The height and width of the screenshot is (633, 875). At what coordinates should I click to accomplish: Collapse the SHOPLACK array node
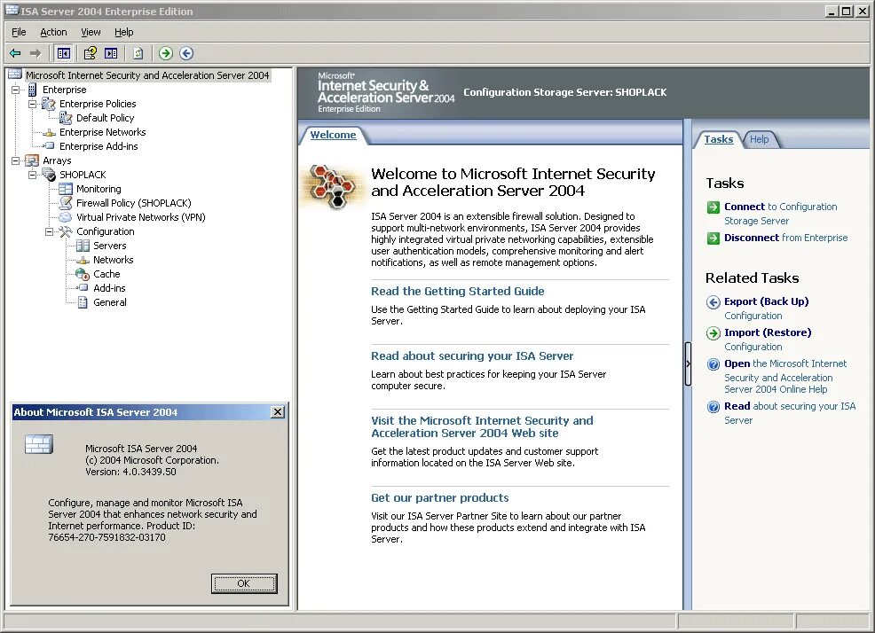click(32, 175)
